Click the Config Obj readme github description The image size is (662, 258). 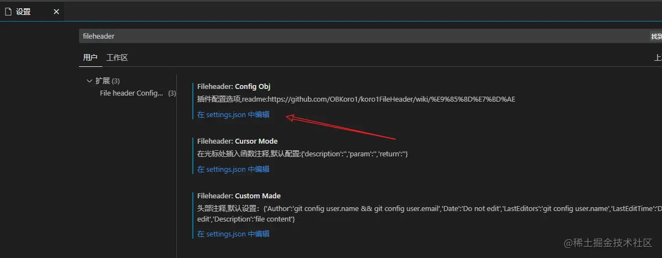[356, 99]
